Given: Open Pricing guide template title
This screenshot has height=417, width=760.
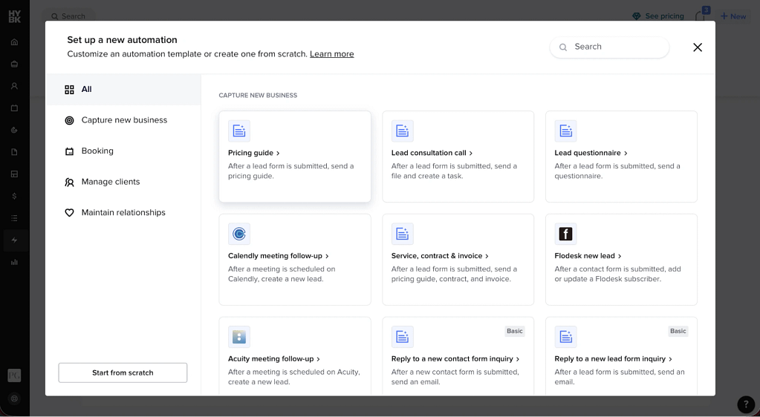Looking at the screenshot, I should pos(254,153).
